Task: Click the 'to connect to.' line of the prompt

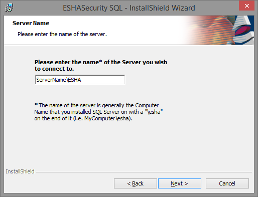Action: (54, 69)
